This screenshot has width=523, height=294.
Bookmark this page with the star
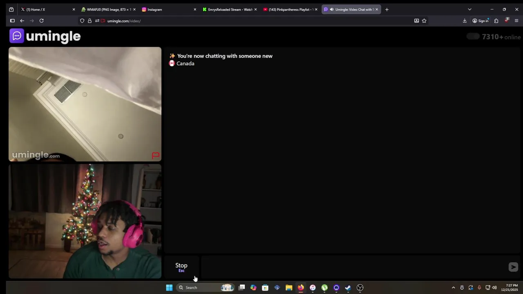tap(424, 21)
